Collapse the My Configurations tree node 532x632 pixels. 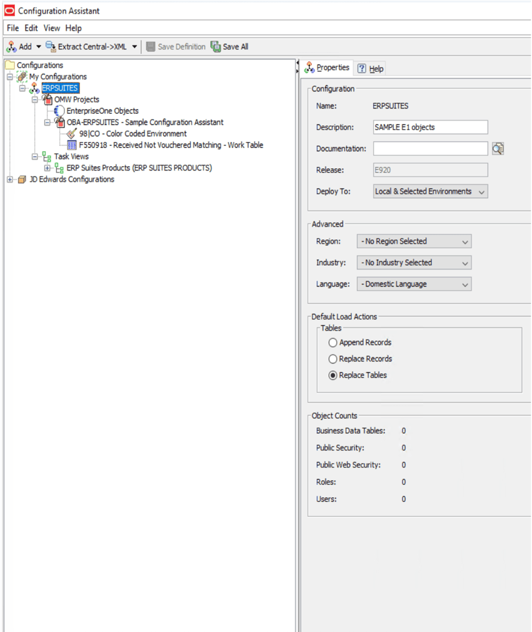10,77
